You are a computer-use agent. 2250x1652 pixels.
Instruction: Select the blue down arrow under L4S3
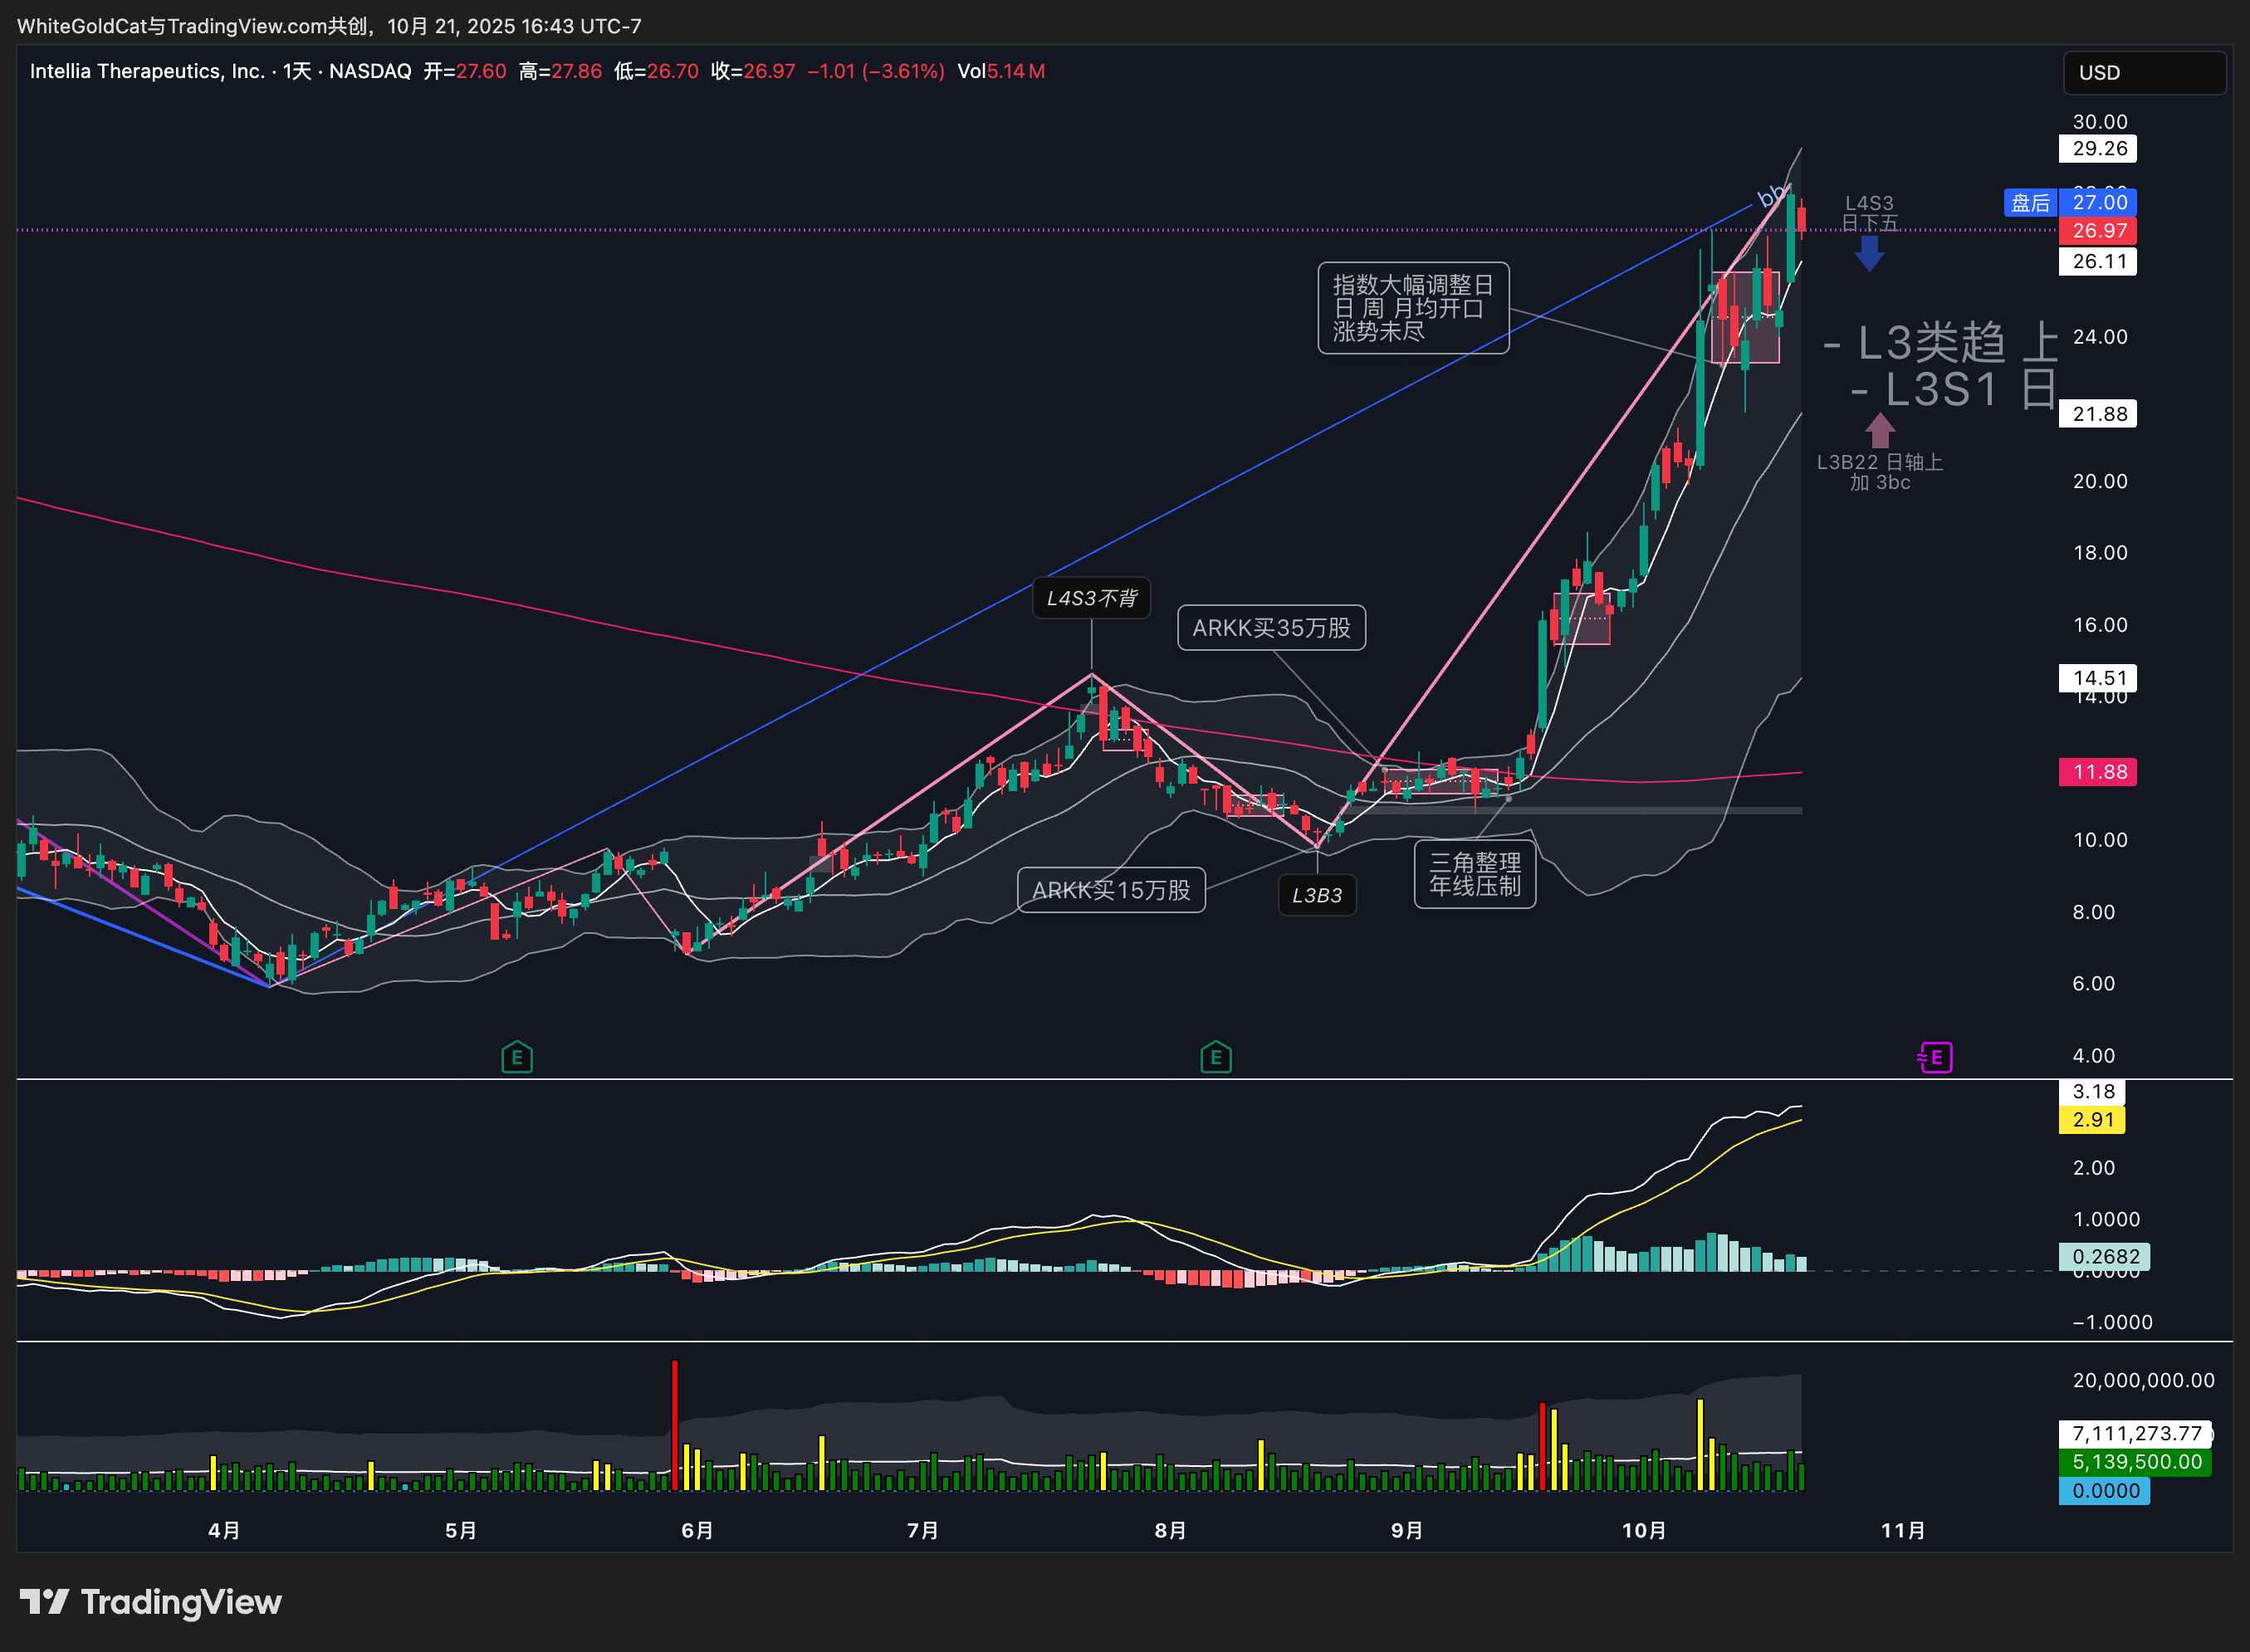click(x=1869, y=253)
